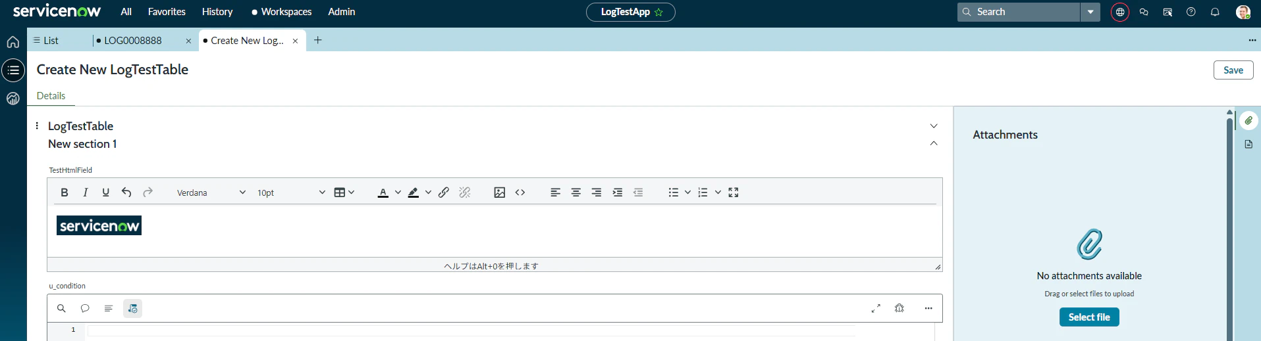Toggle italic formatting in the HTML editor
1261x341 pixels.
click(85, 193)
